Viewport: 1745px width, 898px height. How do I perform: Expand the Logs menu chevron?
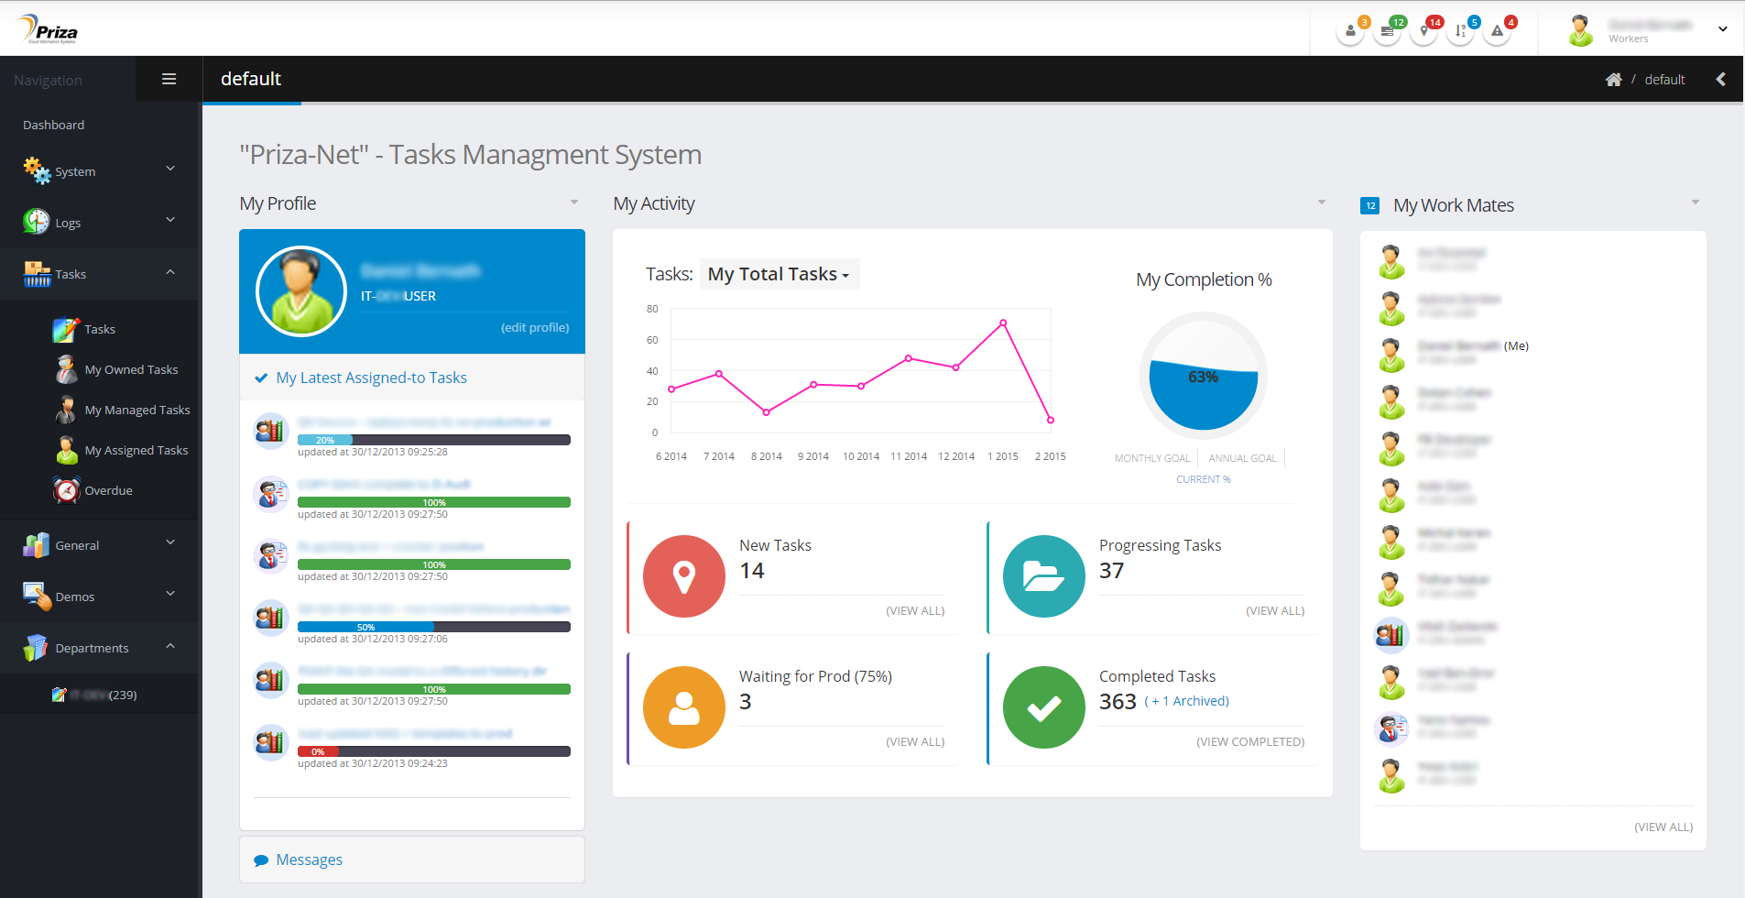tap(170, 220)
